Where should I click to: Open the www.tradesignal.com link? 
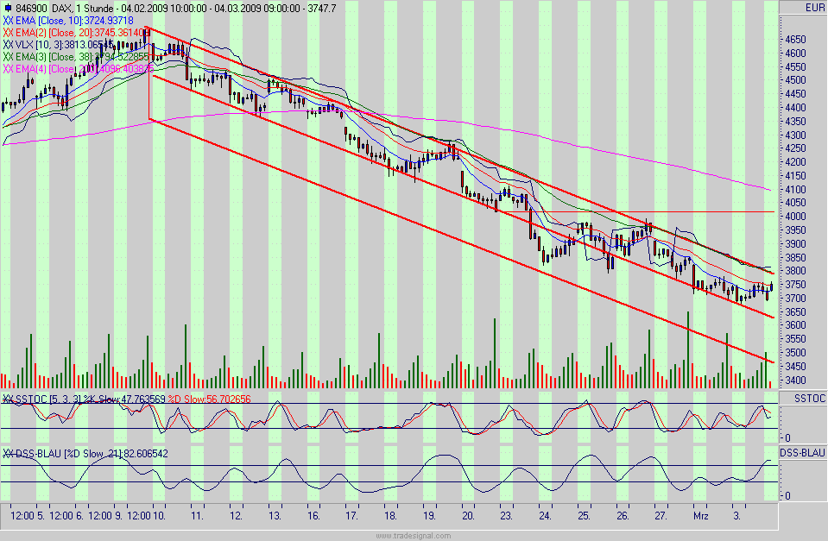point(413,535)
